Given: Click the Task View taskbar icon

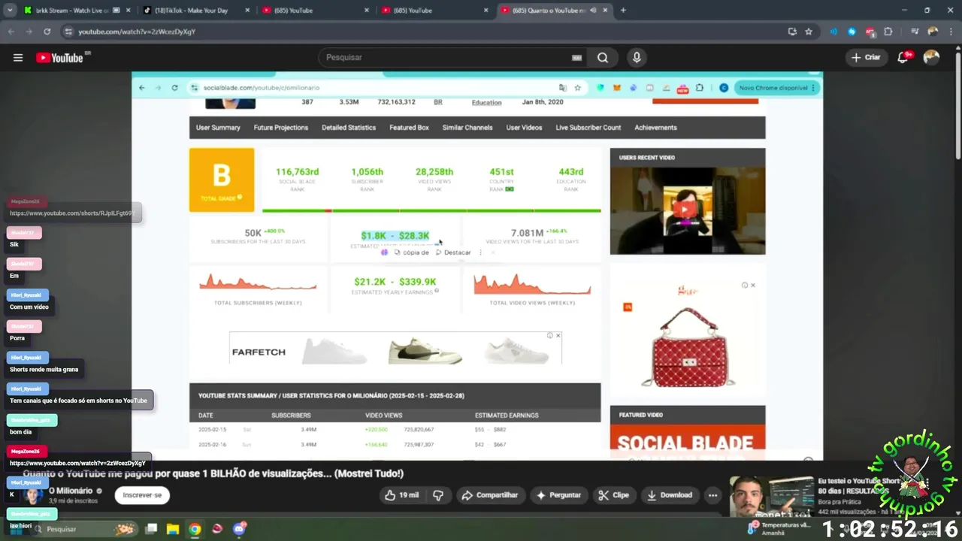Looking at the screenshot, I should 151,529.
